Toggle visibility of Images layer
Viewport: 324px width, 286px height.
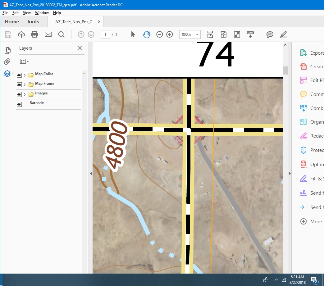pos(19,94)
